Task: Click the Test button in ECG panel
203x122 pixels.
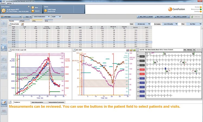Action: coord(194,50)
